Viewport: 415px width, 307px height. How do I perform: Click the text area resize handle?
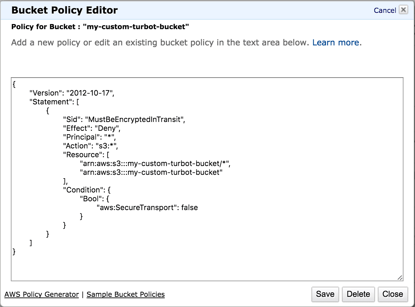click(x=400, y=278)
